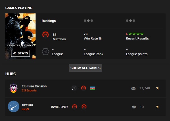This screenshot has width=170, height=121.
Task: Click the hexagon League icon
Action: click(x=45, y=52)
